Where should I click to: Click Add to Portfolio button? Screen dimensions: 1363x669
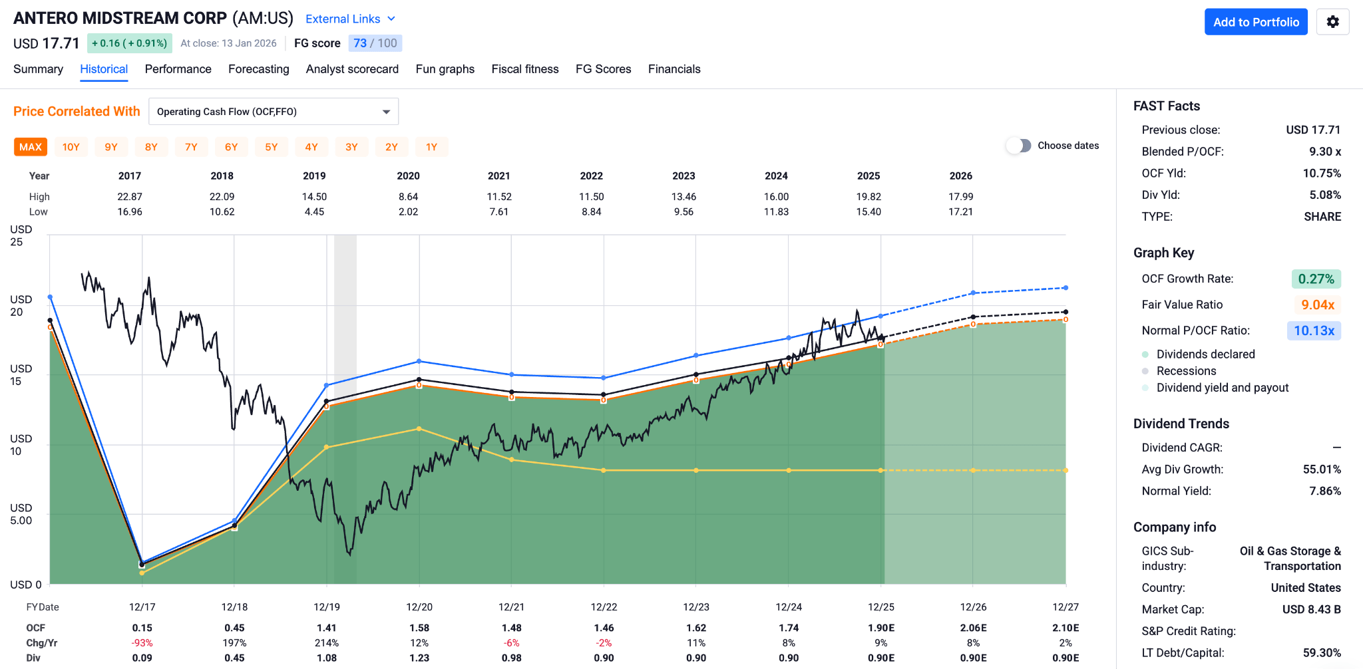(1256, 22)
